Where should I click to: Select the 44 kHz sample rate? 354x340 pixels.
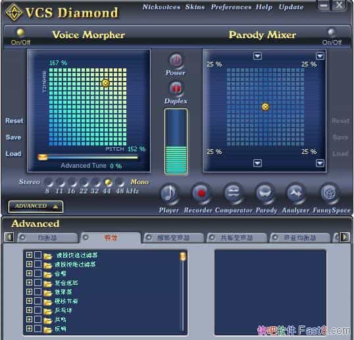tap(108, 182)
